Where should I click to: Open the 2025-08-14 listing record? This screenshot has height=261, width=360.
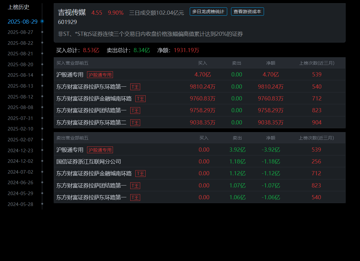(x=20, y=75)
